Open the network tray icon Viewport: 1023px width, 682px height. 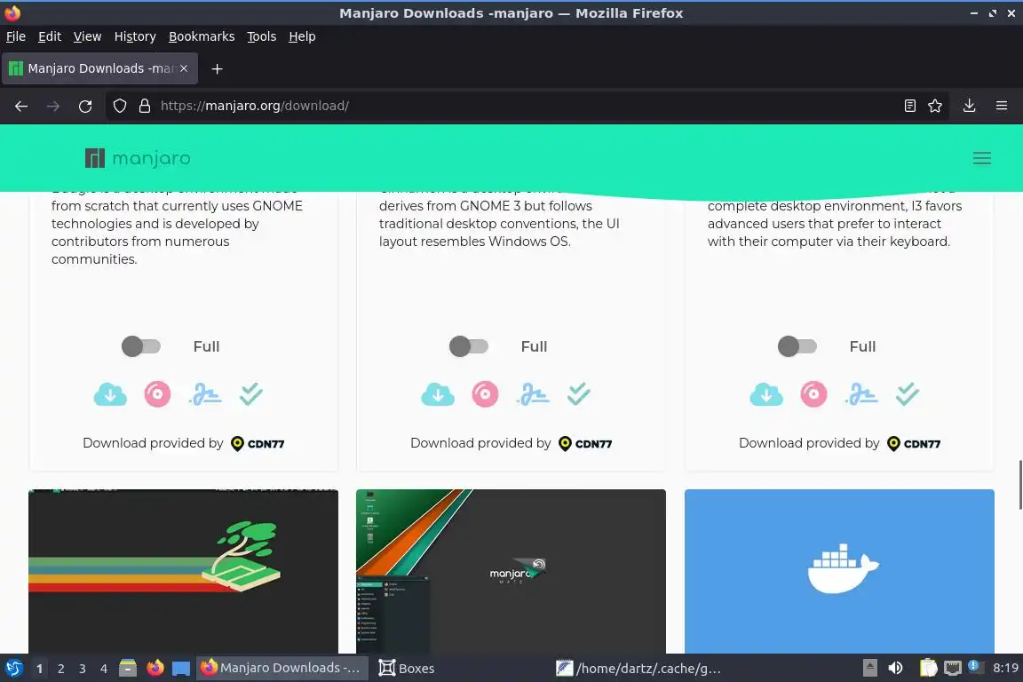(x=953, y=668)
